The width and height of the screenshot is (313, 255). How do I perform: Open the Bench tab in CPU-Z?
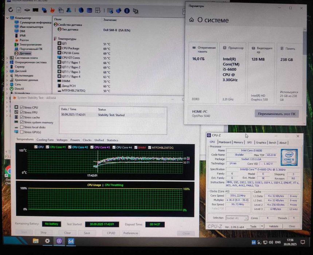pos(273,143)
